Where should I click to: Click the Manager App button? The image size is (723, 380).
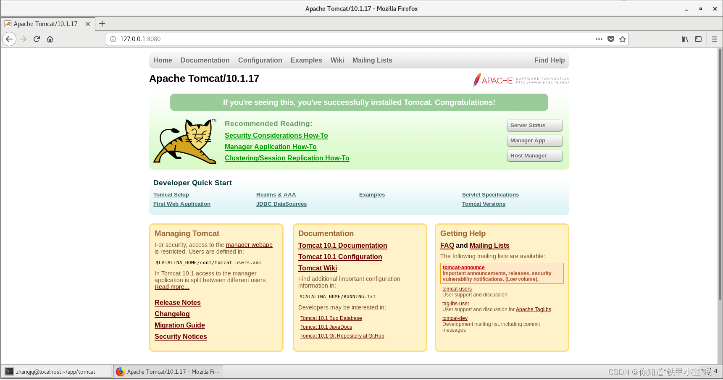pos(535,141)
